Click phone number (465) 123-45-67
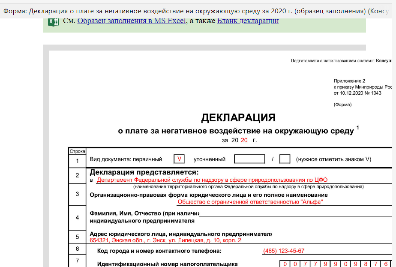This screenshot has width=396, height=267. pyautogui.click(x=284, y=251)
